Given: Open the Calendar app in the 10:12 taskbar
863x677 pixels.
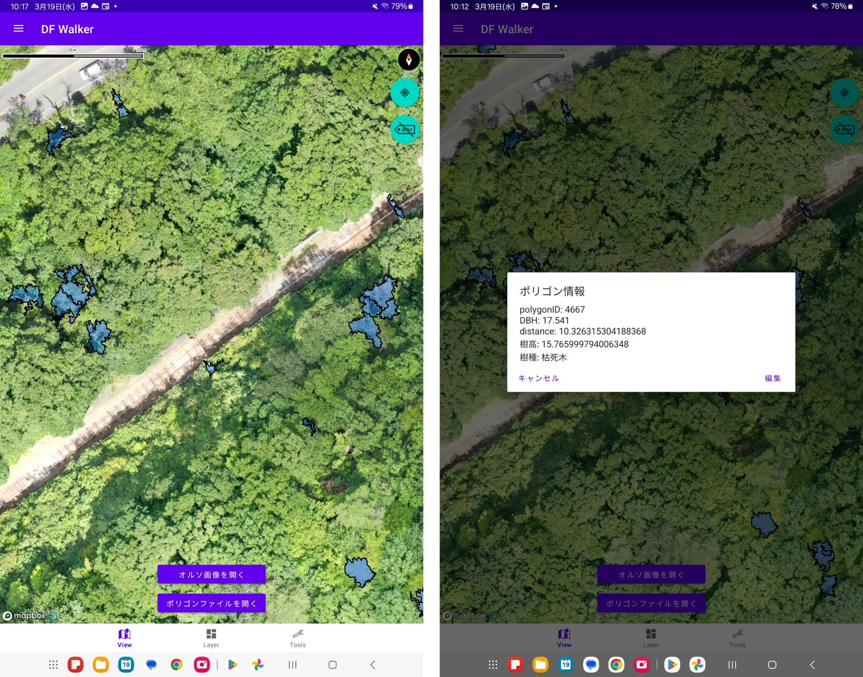Looking at the screenshot, I should tap(566, 664).
